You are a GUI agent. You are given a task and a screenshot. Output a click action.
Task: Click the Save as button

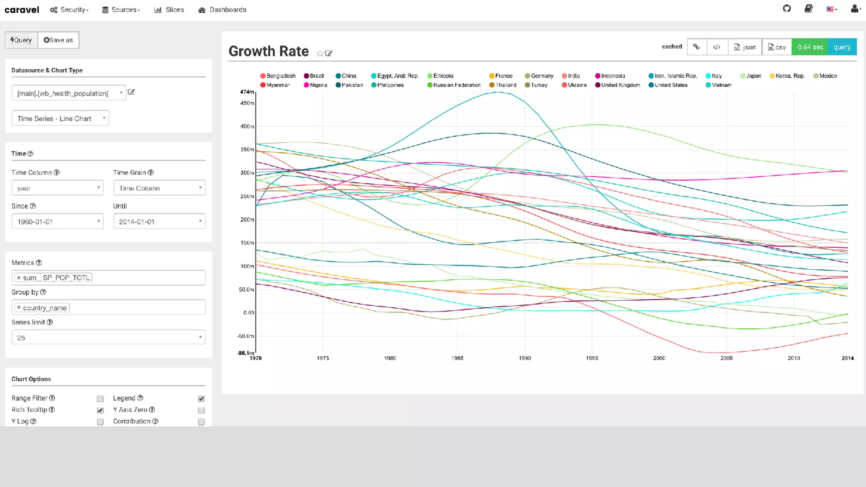58,40
